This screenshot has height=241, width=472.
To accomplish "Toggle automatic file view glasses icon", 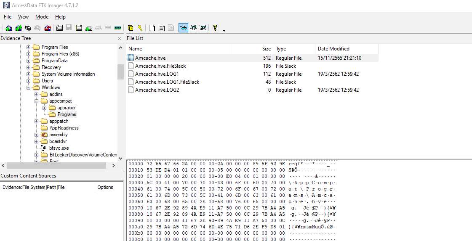I will (x=183, y=28).
